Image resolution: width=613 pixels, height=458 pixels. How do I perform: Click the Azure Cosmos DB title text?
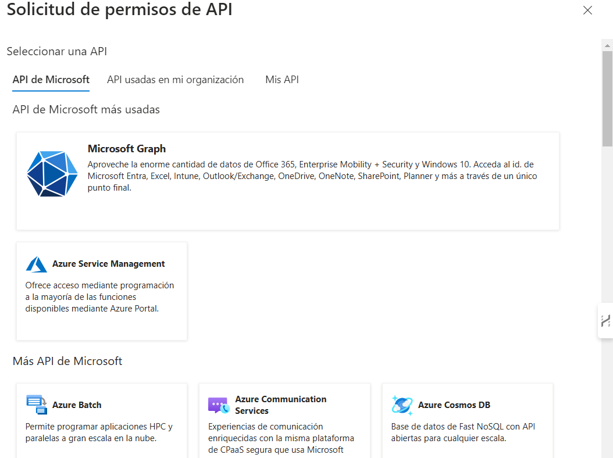(455, 405)
